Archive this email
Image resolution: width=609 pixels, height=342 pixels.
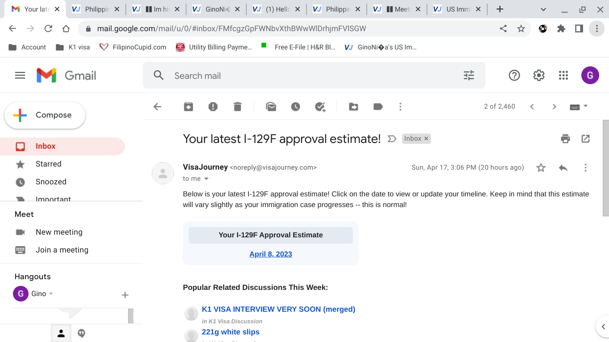189,106
